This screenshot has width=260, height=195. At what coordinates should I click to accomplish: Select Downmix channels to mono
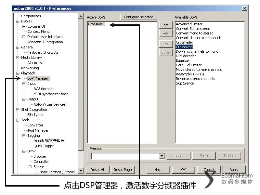pos(197,51)
